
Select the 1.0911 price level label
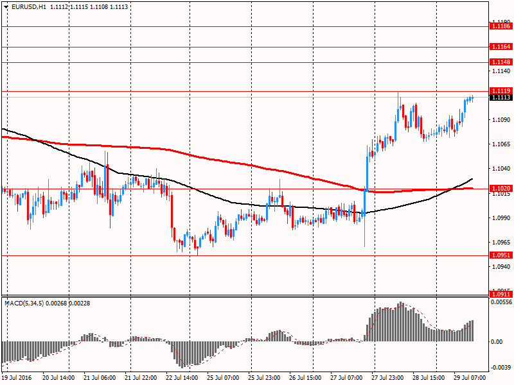[x=501, y=295]
